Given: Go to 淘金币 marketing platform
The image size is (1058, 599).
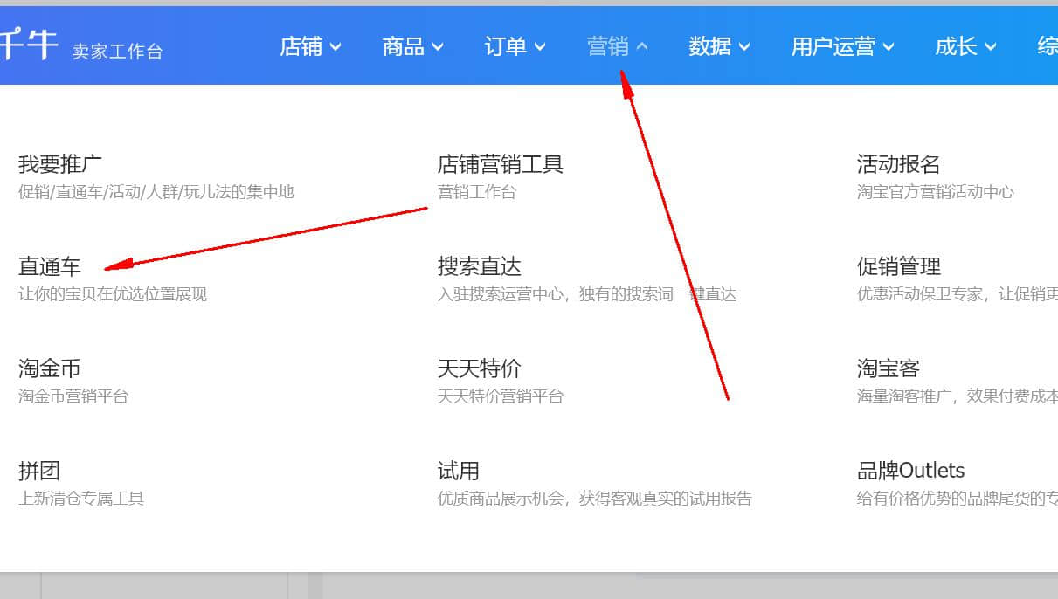Looking at the screenshot, I should pos(50,368).
